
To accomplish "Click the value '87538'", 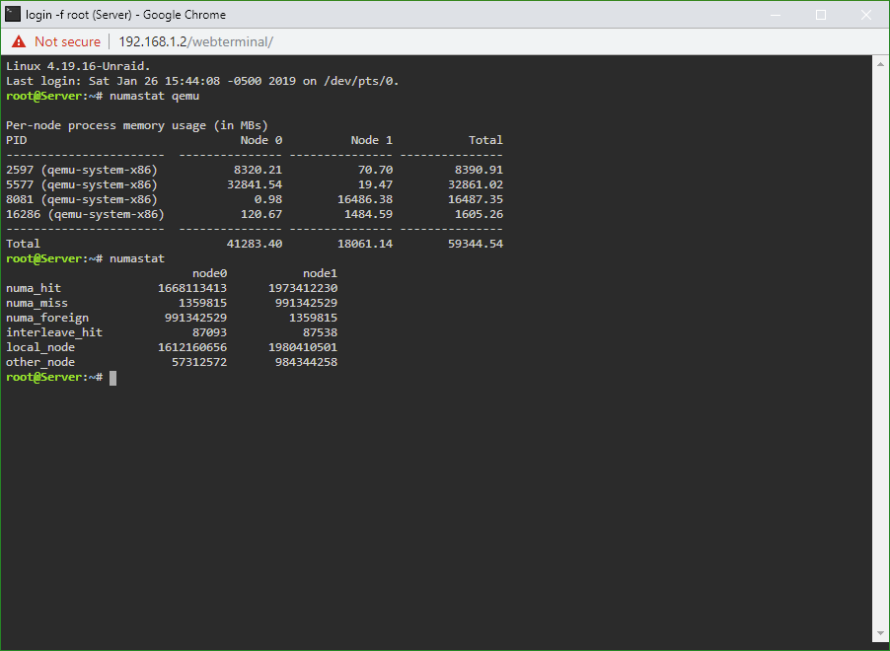I will tap(320, 332).
